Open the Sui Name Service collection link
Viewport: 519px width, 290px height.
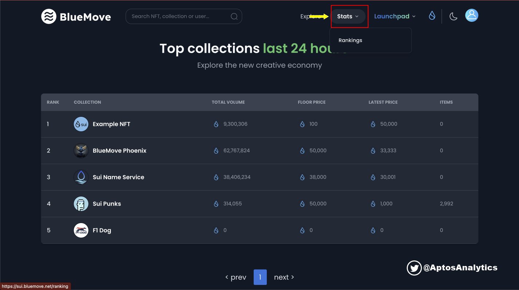coord(118,177)
